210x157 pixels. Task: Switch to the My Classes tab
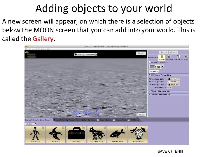pos(133,120)
